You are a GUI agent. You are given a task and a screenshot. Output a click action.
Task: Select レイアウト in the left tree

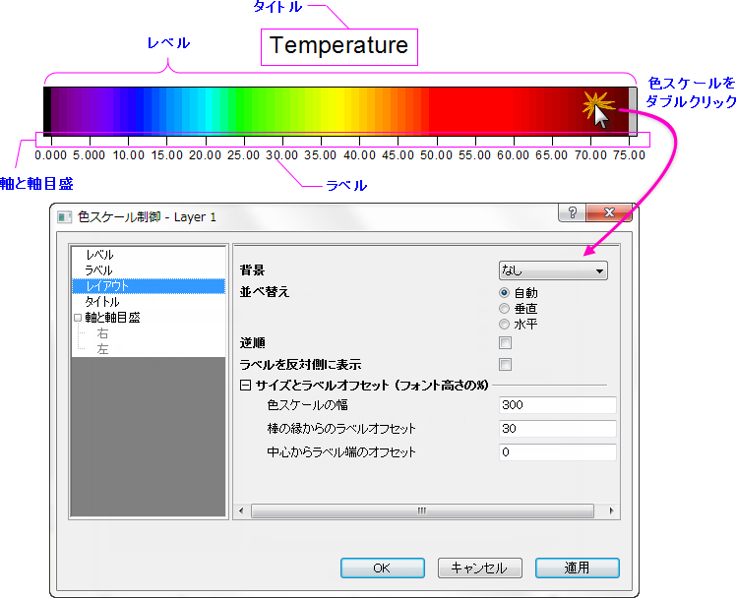[149, 286]
